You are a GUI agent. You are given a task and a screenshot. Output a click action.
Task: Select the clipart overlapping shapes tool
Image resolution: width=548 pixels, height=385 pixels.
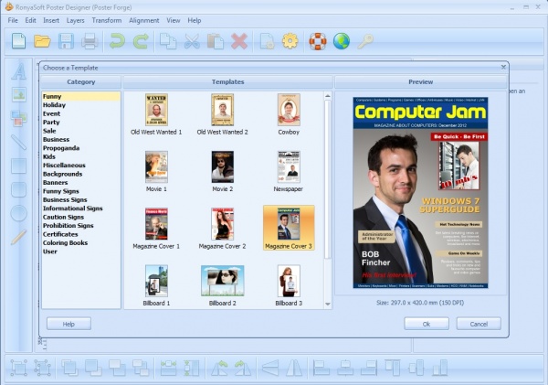[x=19, y=118]
